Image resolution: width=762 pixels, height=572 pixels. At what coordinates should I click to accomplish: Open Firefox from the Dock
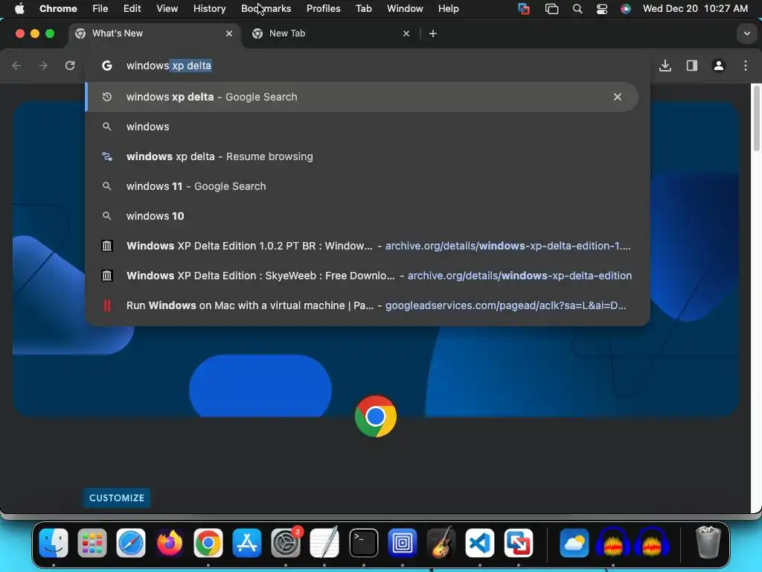click(170, 543)
